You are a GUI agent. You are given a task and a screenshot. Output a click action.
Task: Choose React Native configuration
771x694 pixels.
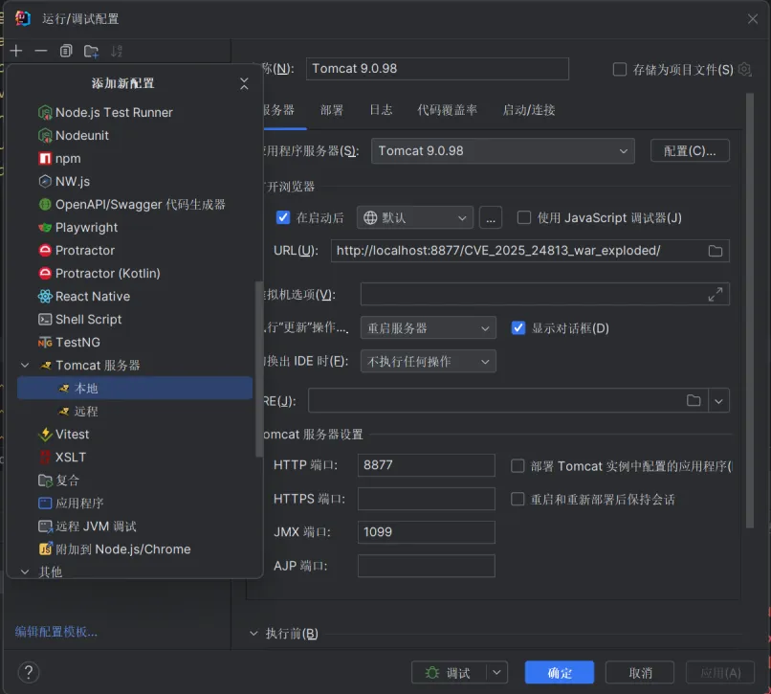tap(135, 297)
